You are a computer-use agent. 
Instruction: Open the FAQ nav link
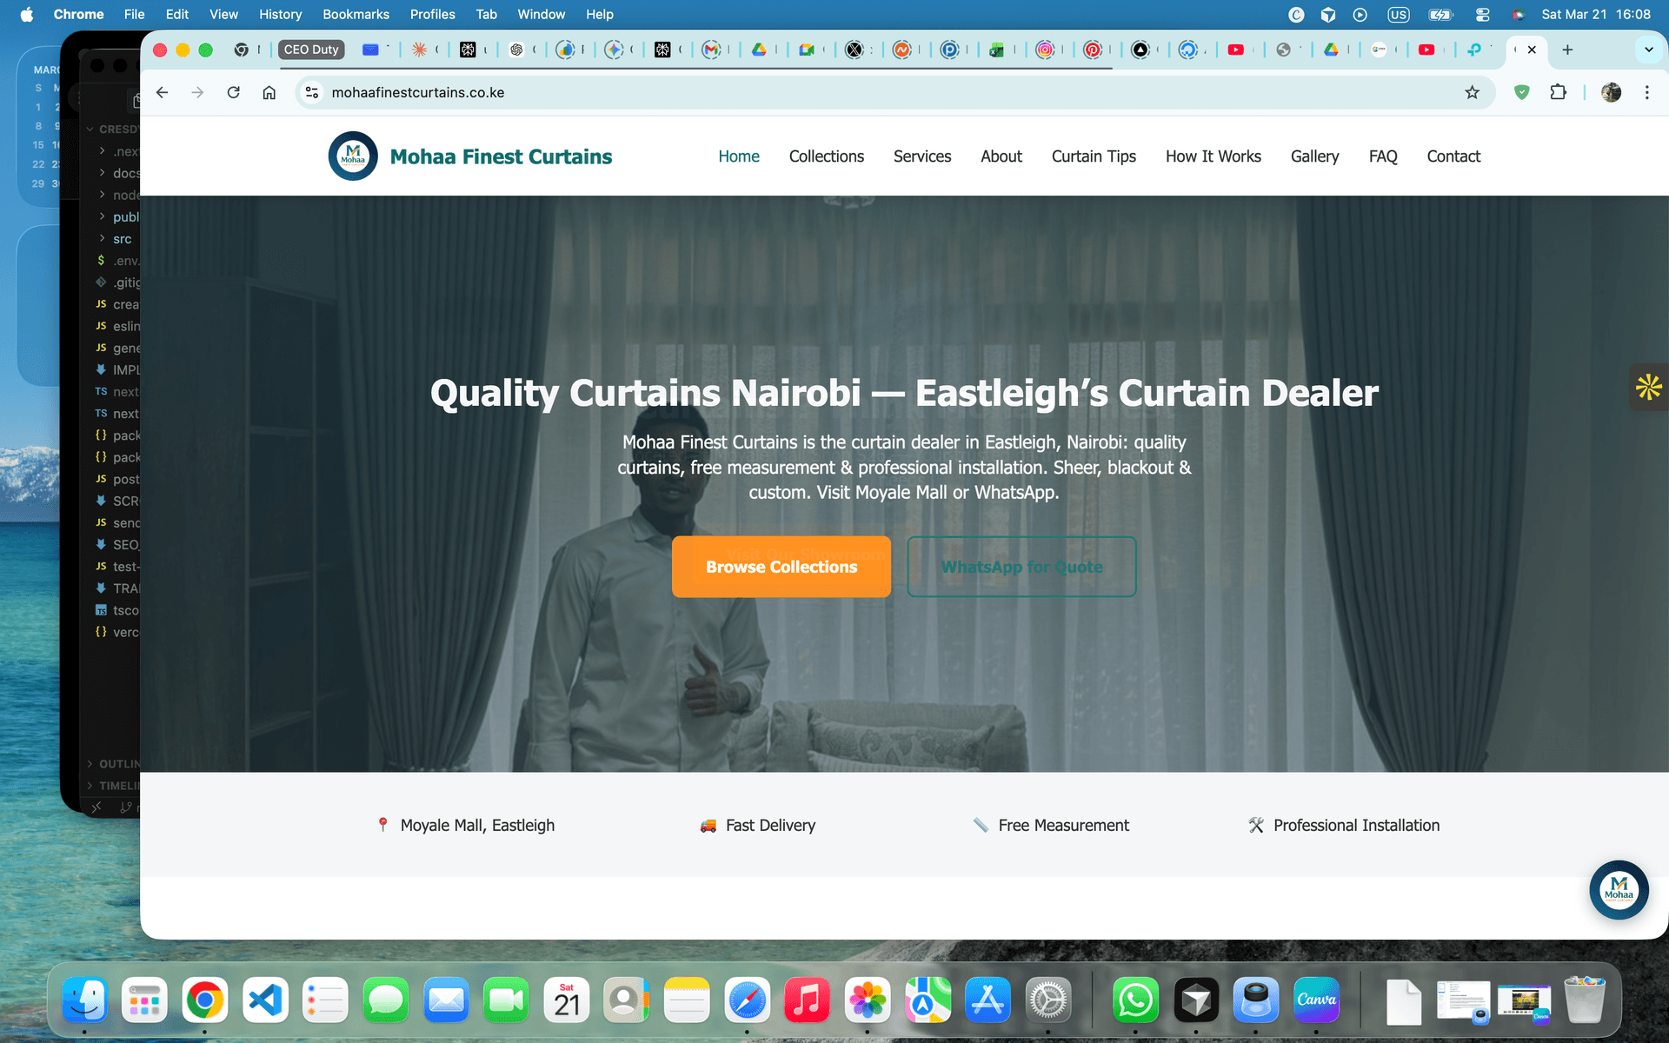(1383, 156)
